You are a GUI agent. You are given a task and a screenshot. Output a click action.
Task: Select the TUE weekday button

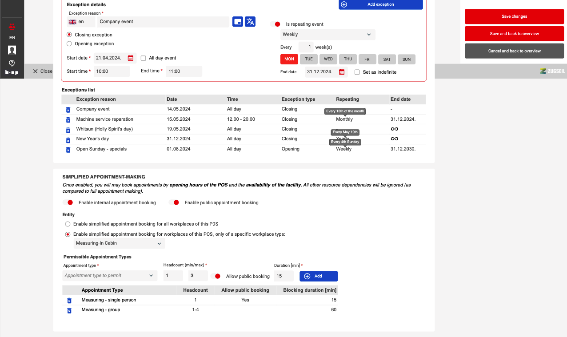tap(309, 59)
